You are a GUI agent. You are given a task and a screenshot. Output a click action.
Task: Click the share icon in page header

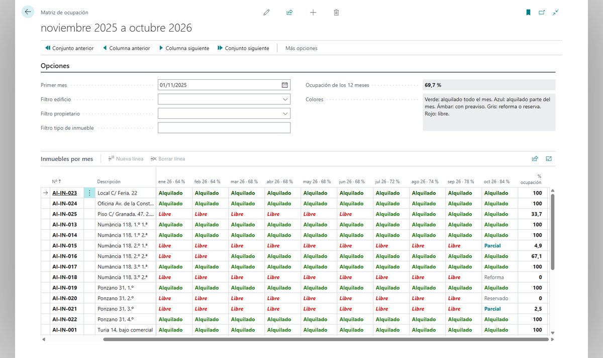point(289,12)
